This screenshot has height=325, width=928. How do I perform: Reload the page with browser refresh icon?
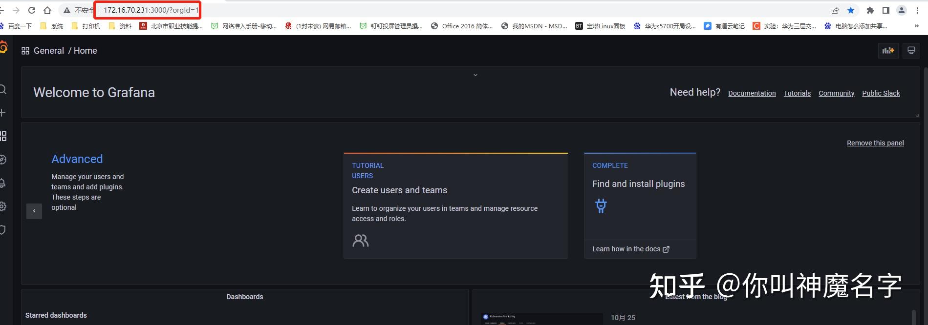click(x=32, y=10)
